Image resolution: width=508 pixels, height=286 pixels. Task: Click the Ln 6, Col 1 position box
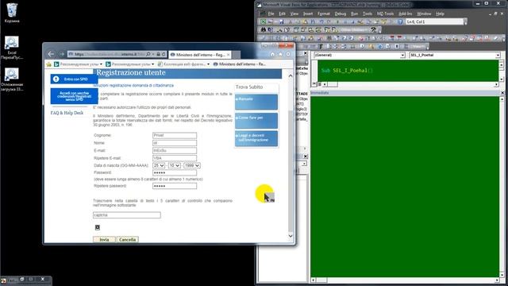(x=434, y=21)
